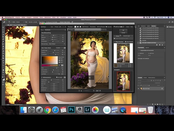
Task: Choose the vertical split preview layout icon
Action: point(80,27)
